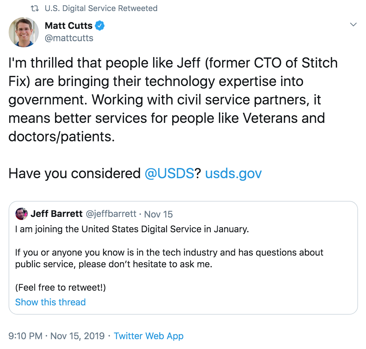Visit the usds.gov link
This screenshot has height=349, width=366.
pyautogui.click(x=233, y=174)
